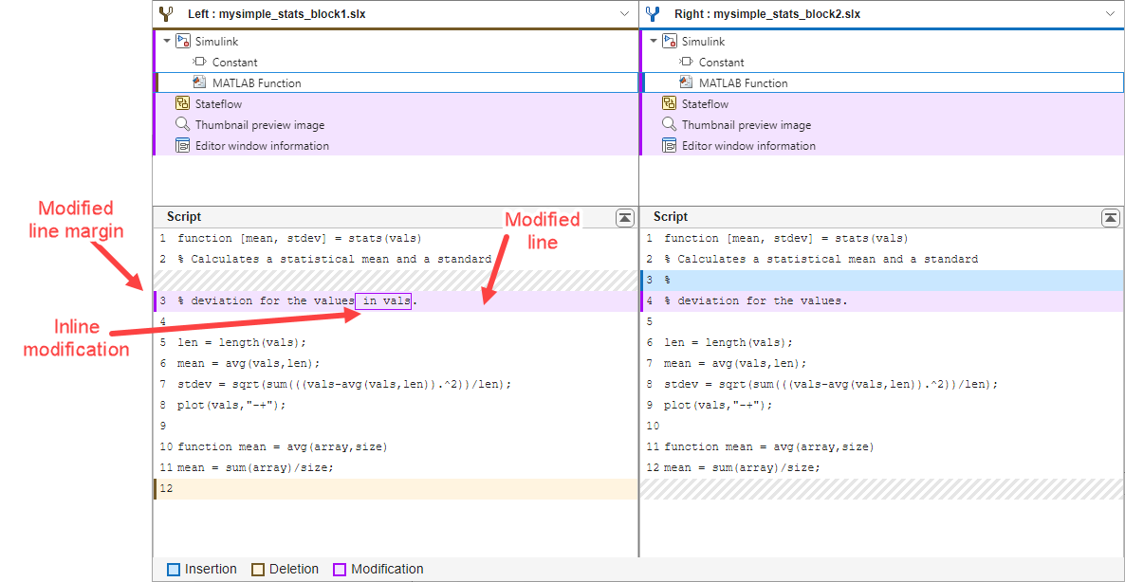This screenshot has height=582, width=1125.
Task: Select MATLAB Function in the left tree
Action: [256, 83]
